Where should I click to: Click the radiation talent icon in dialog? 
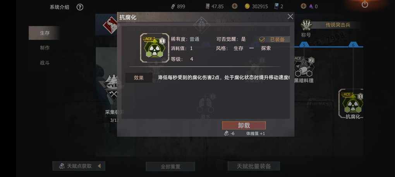155,48
